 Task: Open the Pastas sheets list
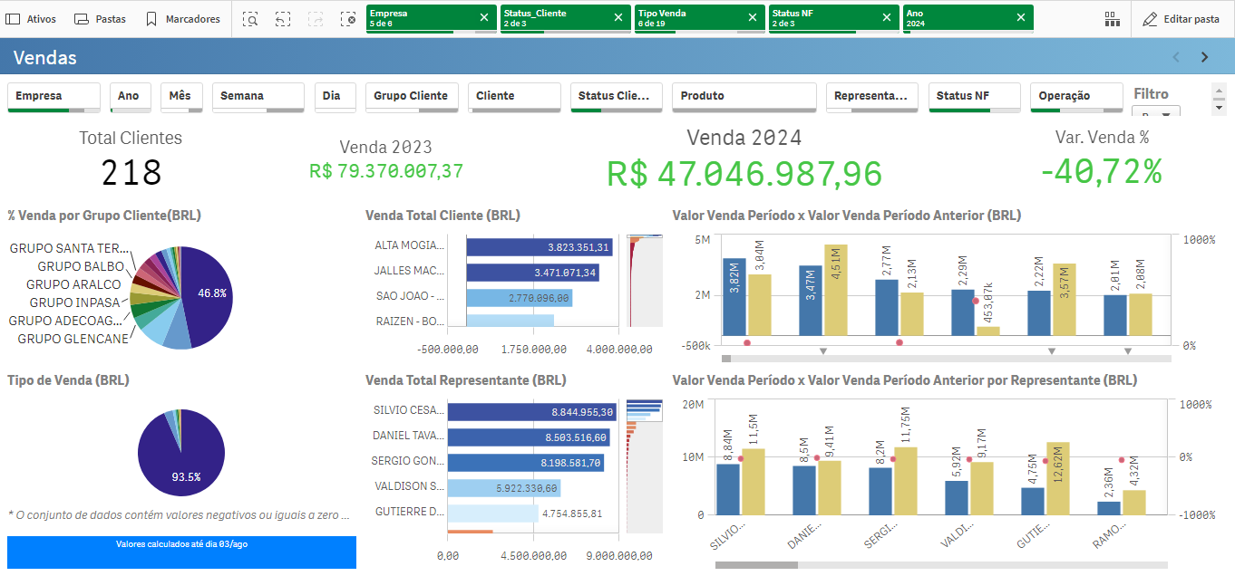[x=100, y=19]
